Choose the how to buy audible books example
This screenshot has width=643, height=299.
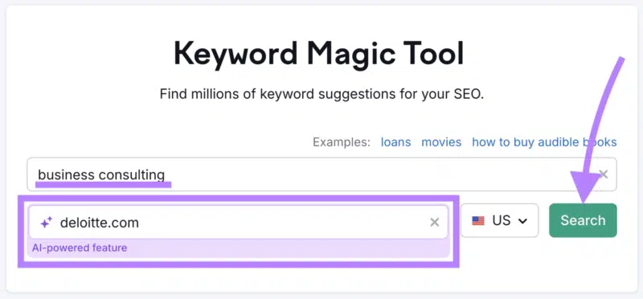[544, 142]
